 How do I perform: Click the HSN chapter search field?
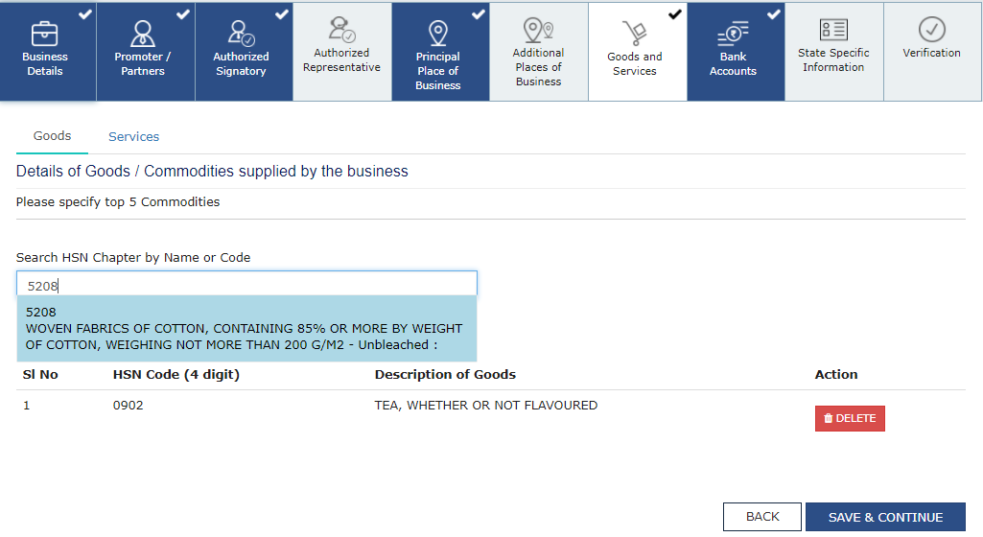pos(246,284)
